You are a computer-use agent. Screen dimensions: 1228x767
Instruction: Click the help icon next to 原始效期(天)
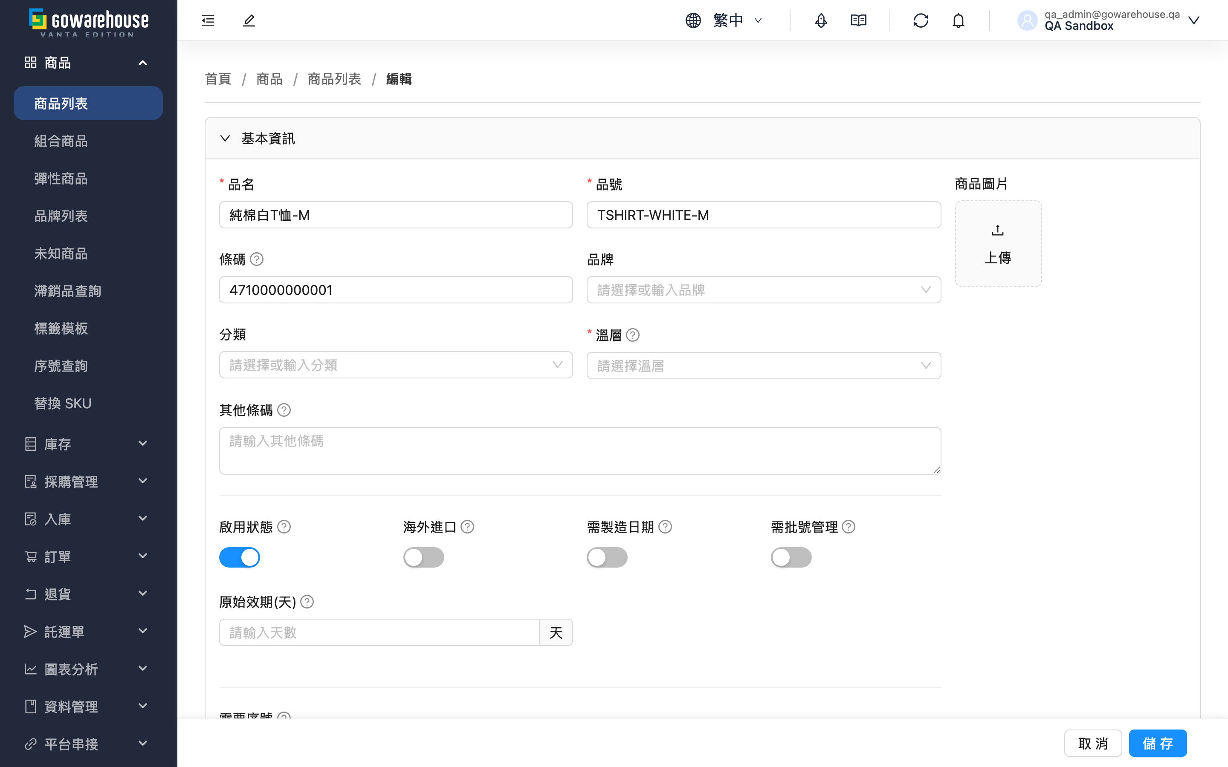307,602
